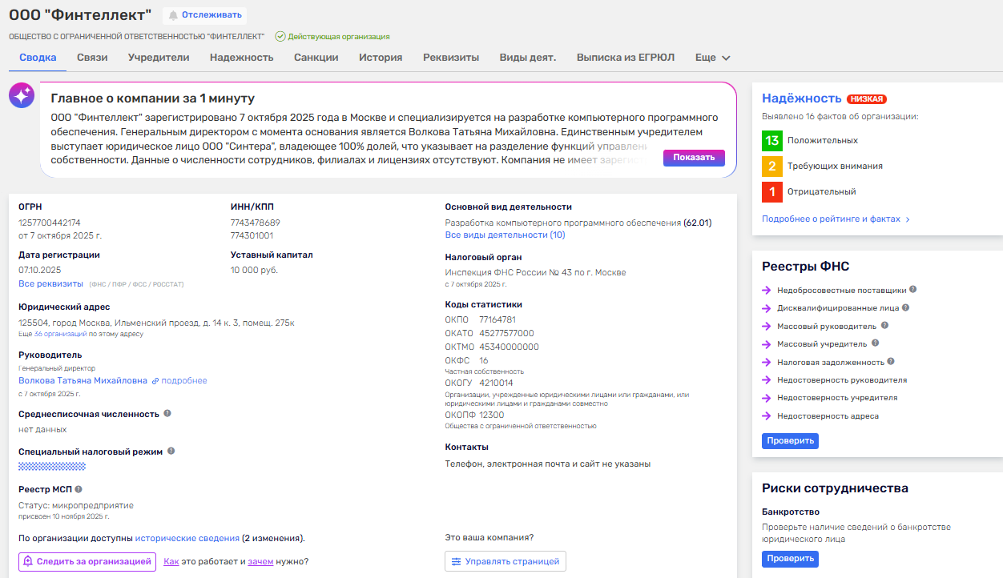Screen dimensions: 1003x578
Task: Click Проверить under Банкротство
Action: pos(789,559)
